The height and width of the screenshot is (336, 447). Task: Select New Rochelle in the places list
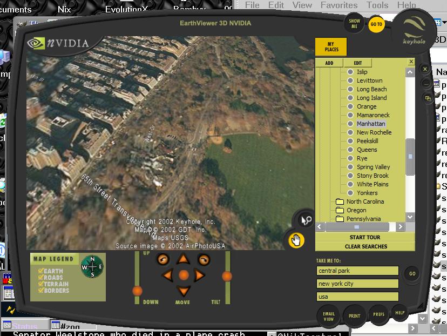coord(374,132)
